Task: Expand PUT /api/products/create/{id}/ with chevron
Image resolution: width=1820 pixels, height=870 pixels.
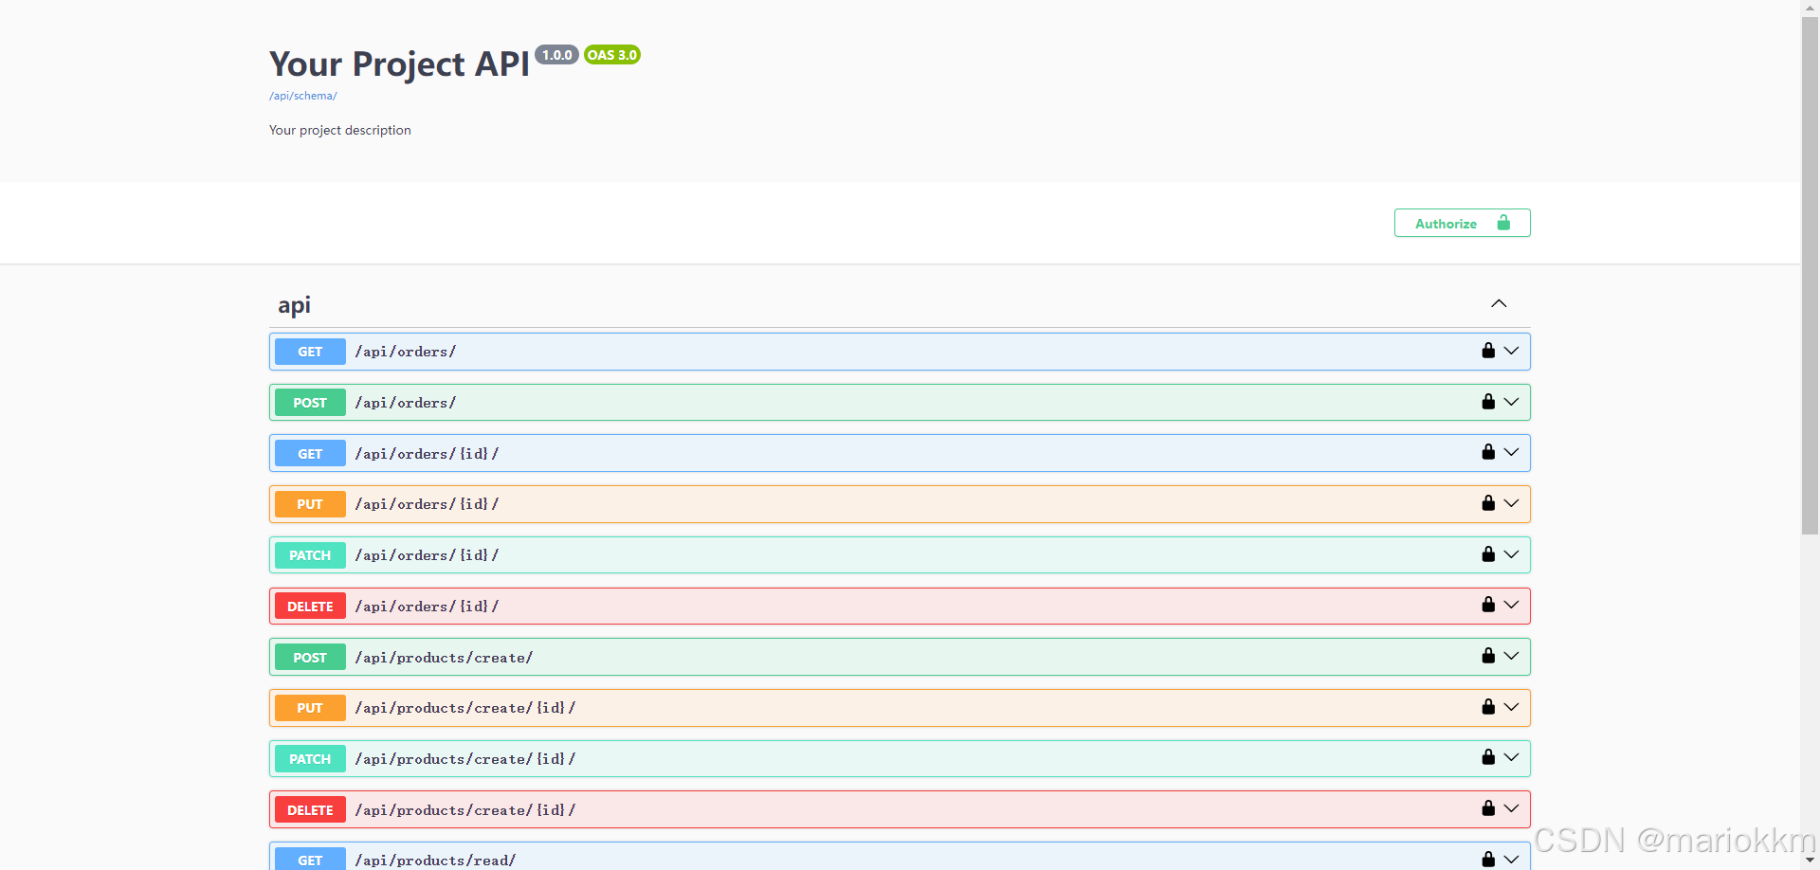Action: [x=1511, y=707]
